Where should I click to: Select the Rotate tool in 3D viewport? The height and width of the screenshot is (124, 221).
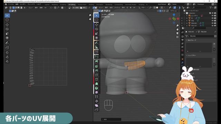[97, 29]
